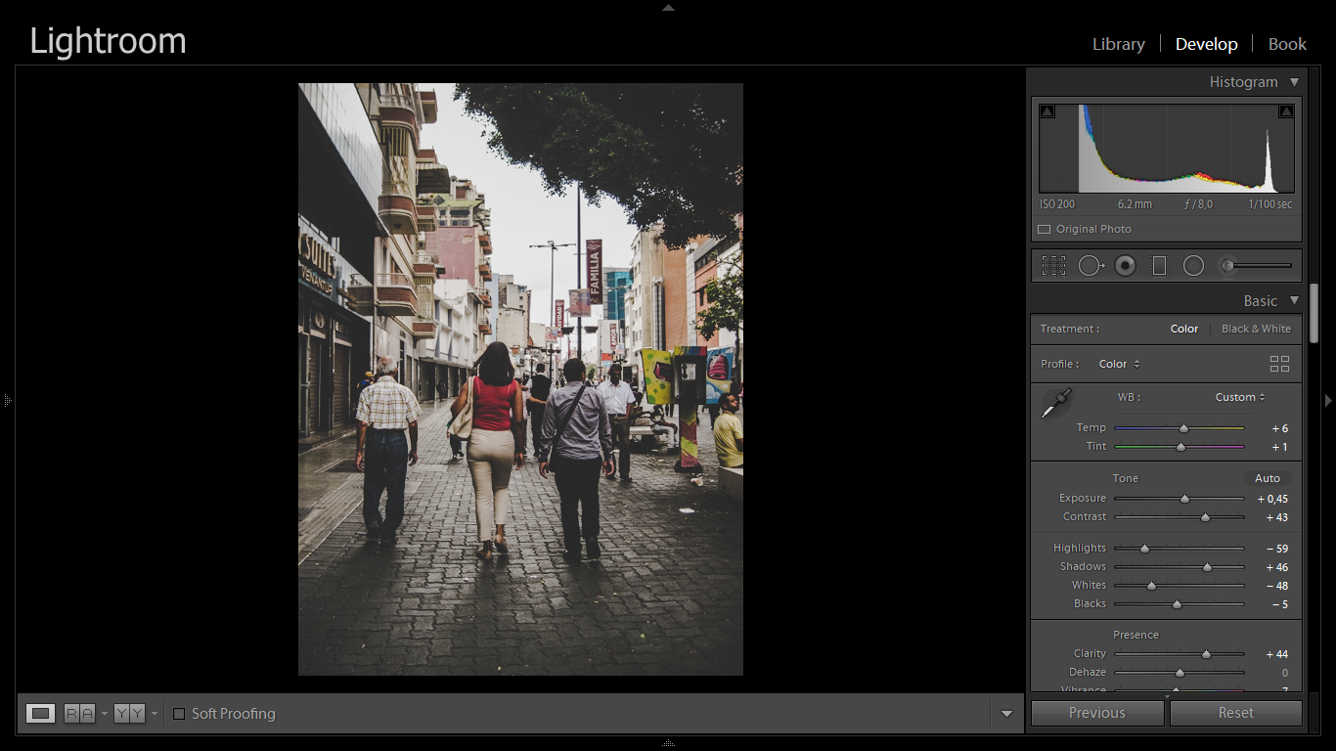Click the histogram graph

pos(1167,149)
